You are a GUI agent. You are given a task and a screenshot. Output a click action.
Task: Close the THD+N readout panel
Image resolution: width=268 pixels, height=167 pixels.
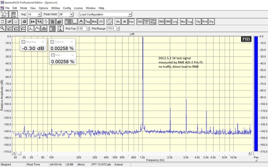72,42
